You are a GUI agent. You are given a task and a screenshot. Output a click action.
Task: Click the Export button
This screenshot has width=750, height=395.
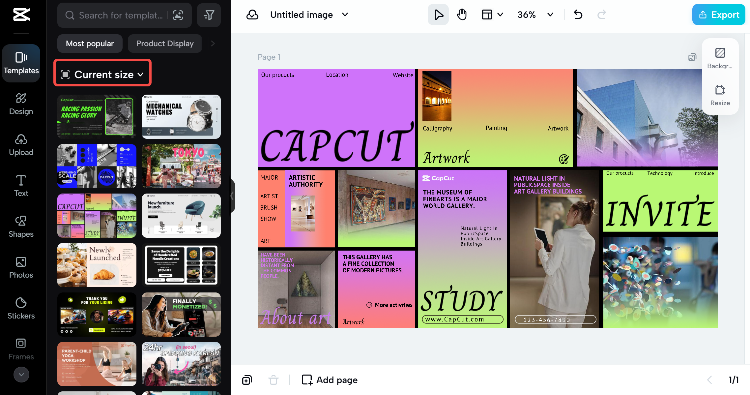pyautogui.click(x=719, y=14)
